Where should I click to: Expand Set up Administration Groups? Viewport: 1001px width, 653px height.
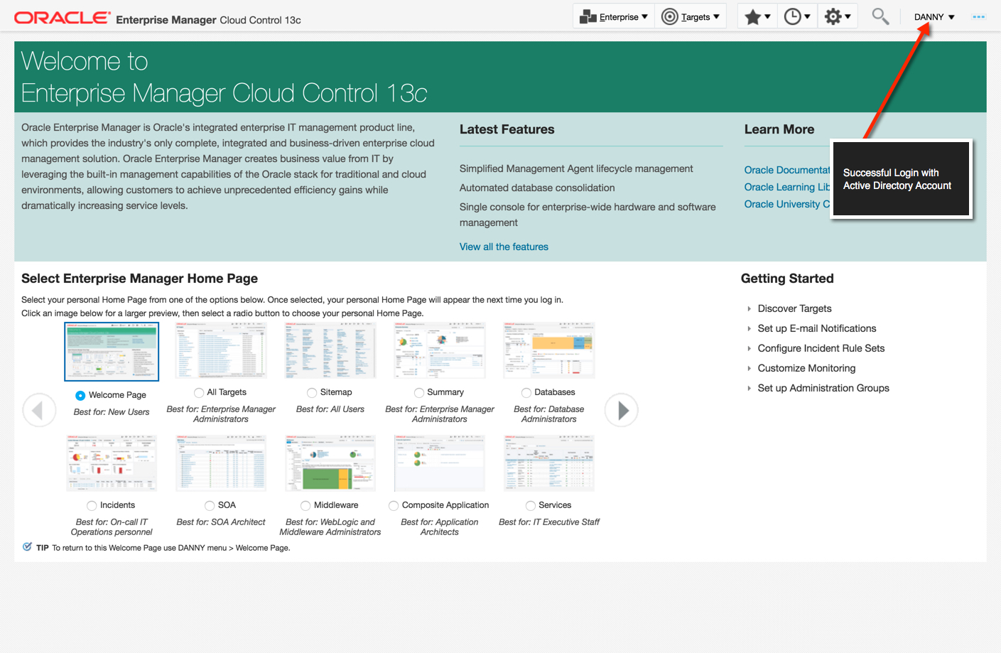coord(749,388)
